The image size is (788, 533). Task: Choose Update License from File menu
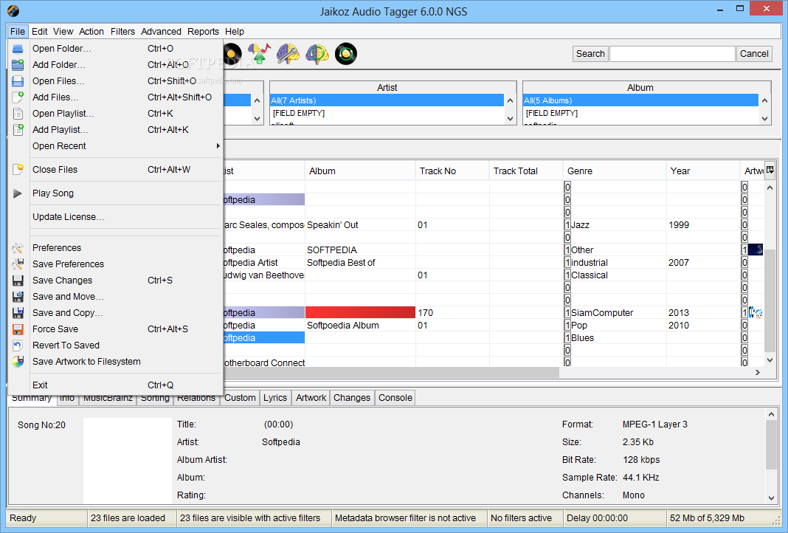tap(116, 217)
